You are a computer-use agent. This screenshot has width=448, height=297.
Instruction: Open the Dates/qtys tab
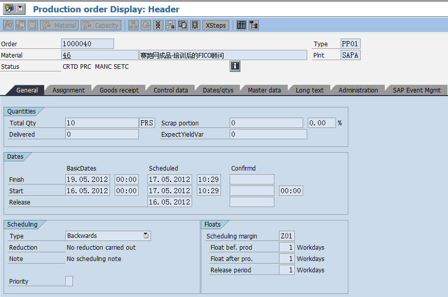(x=218, y=90)
